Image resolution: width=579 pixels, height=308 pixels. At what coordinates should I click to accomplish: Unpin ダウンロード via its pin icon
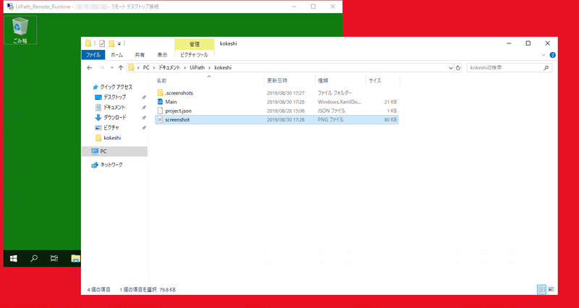click(x=143, y=118)
